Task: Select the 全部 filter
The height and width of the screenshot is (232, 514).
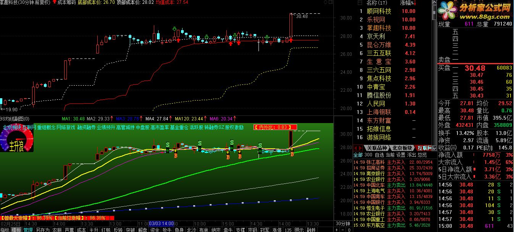Action: [x=358, y=155]
